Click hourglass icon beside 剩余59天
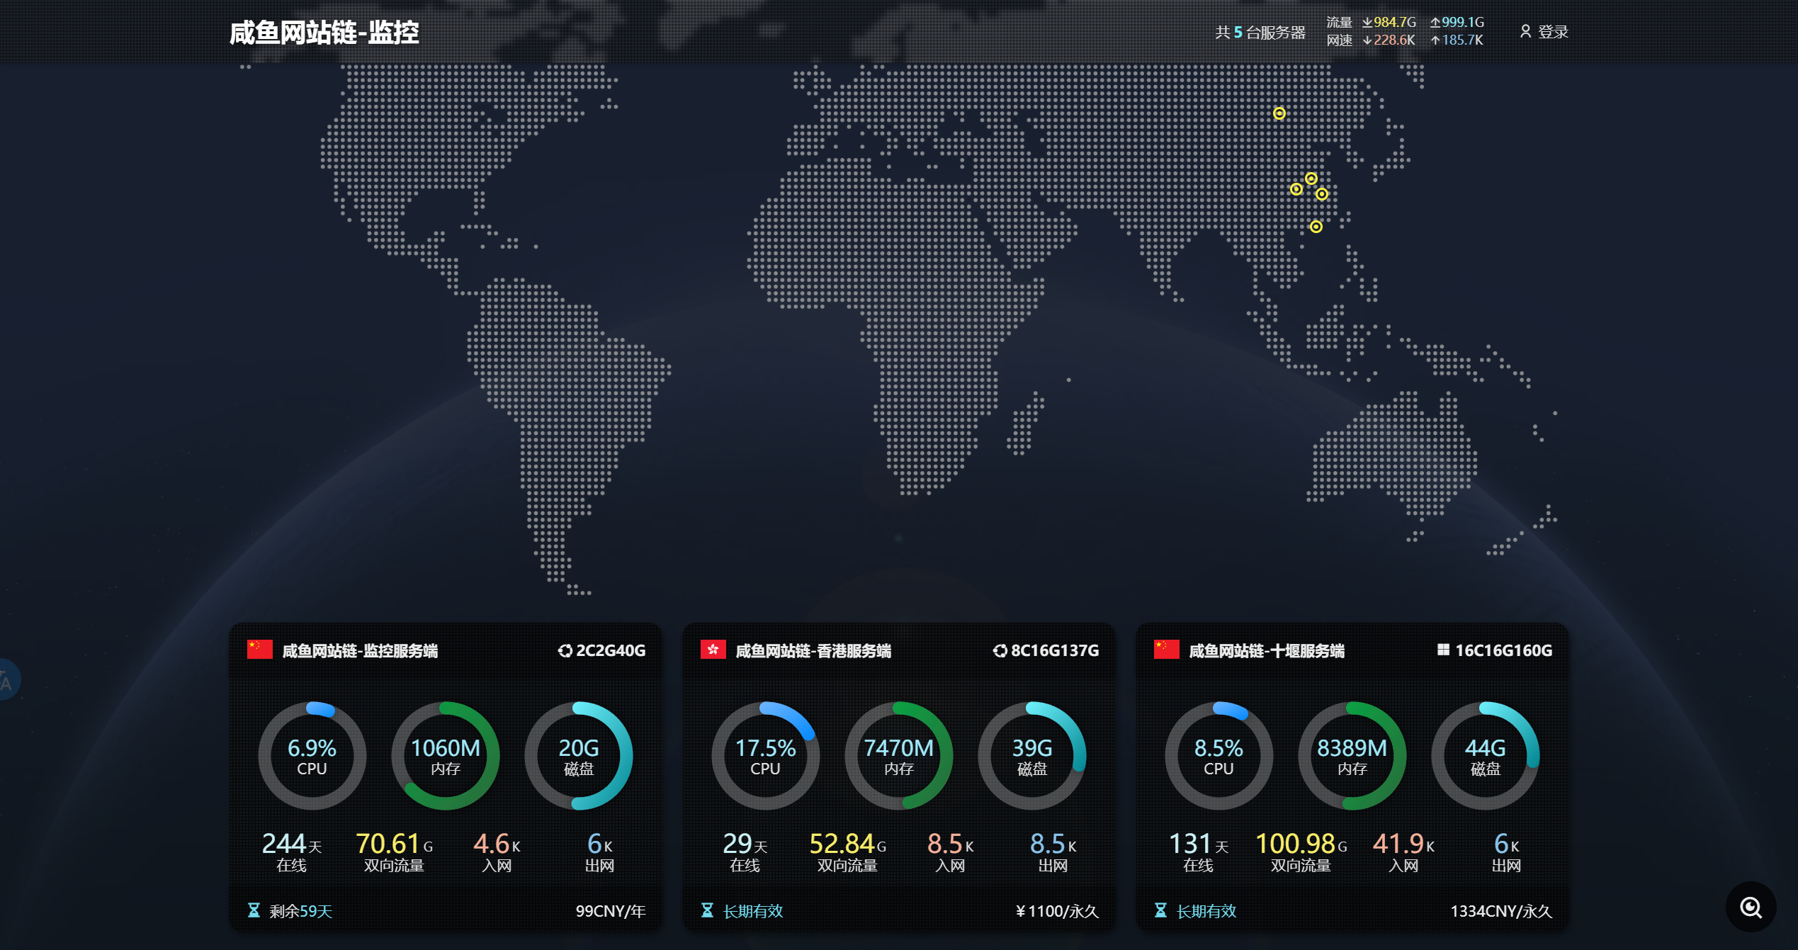1798x950 pixels. coord(254,910)
